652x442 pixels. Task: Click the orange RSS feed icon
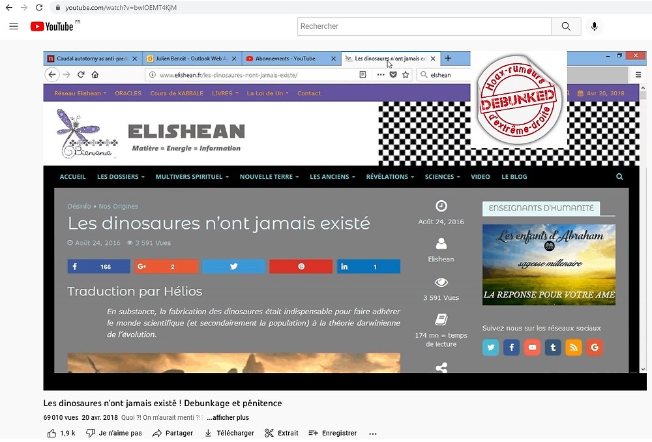pyautogui.click(x=574, y=347)
